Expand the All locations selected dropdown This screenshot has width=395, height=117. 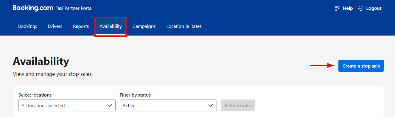(x=67, y=105)
